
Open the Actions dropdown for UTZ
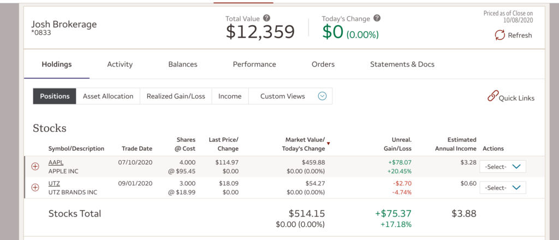point(502,188)
